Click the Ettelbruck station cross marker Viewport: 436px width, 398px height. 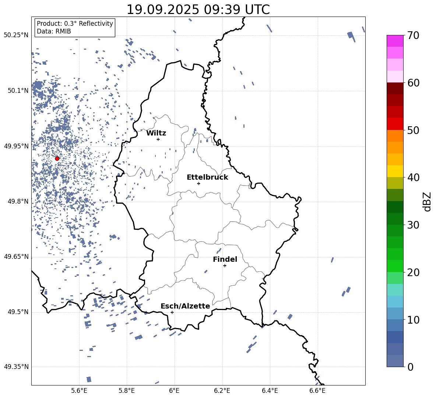point(198,183)
